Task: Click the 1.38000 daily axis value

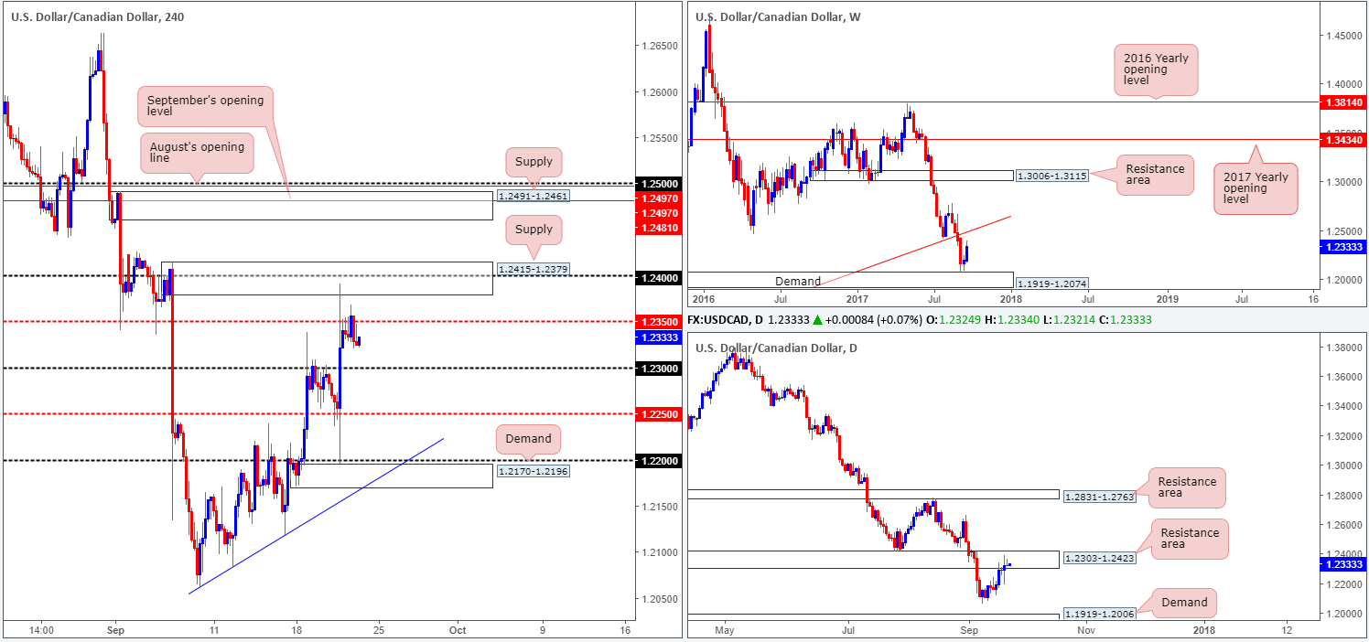Action: [1344, 348]
